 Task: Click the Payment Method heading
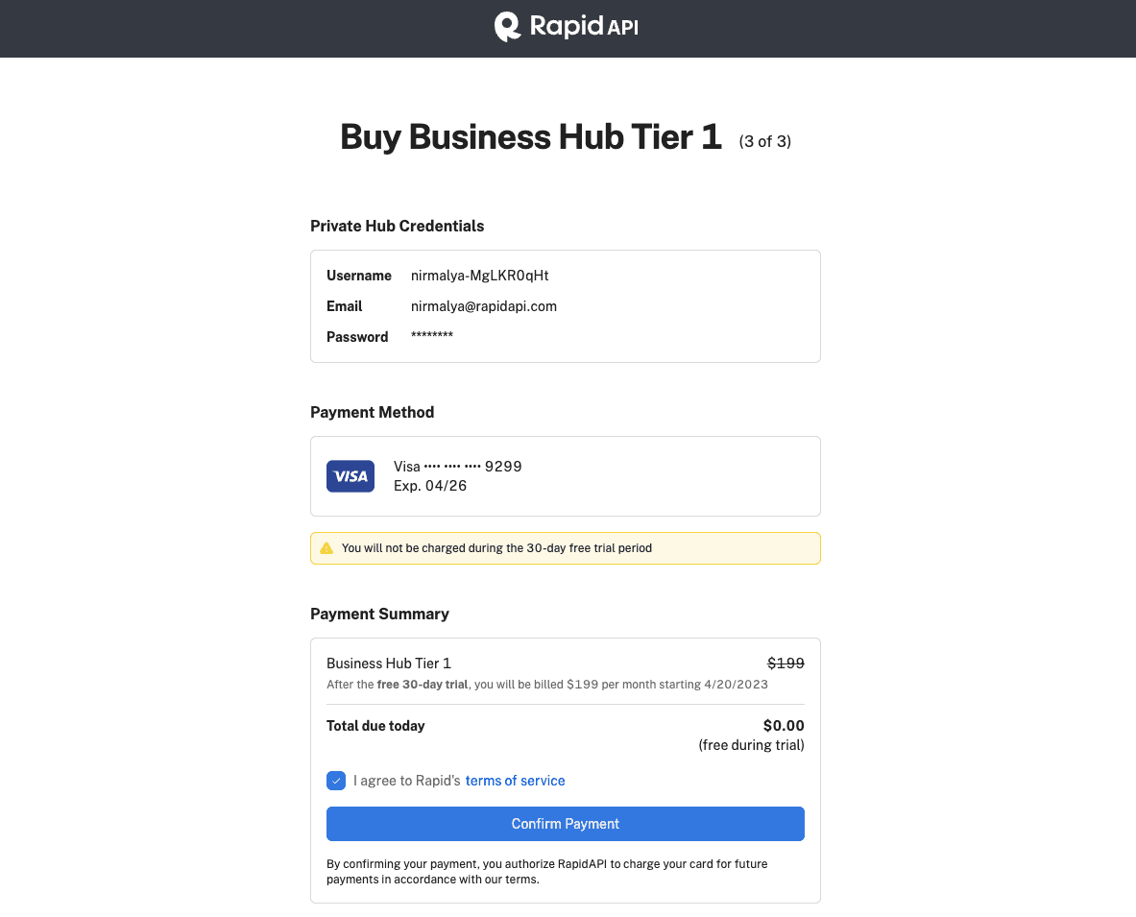coord(373,412)
